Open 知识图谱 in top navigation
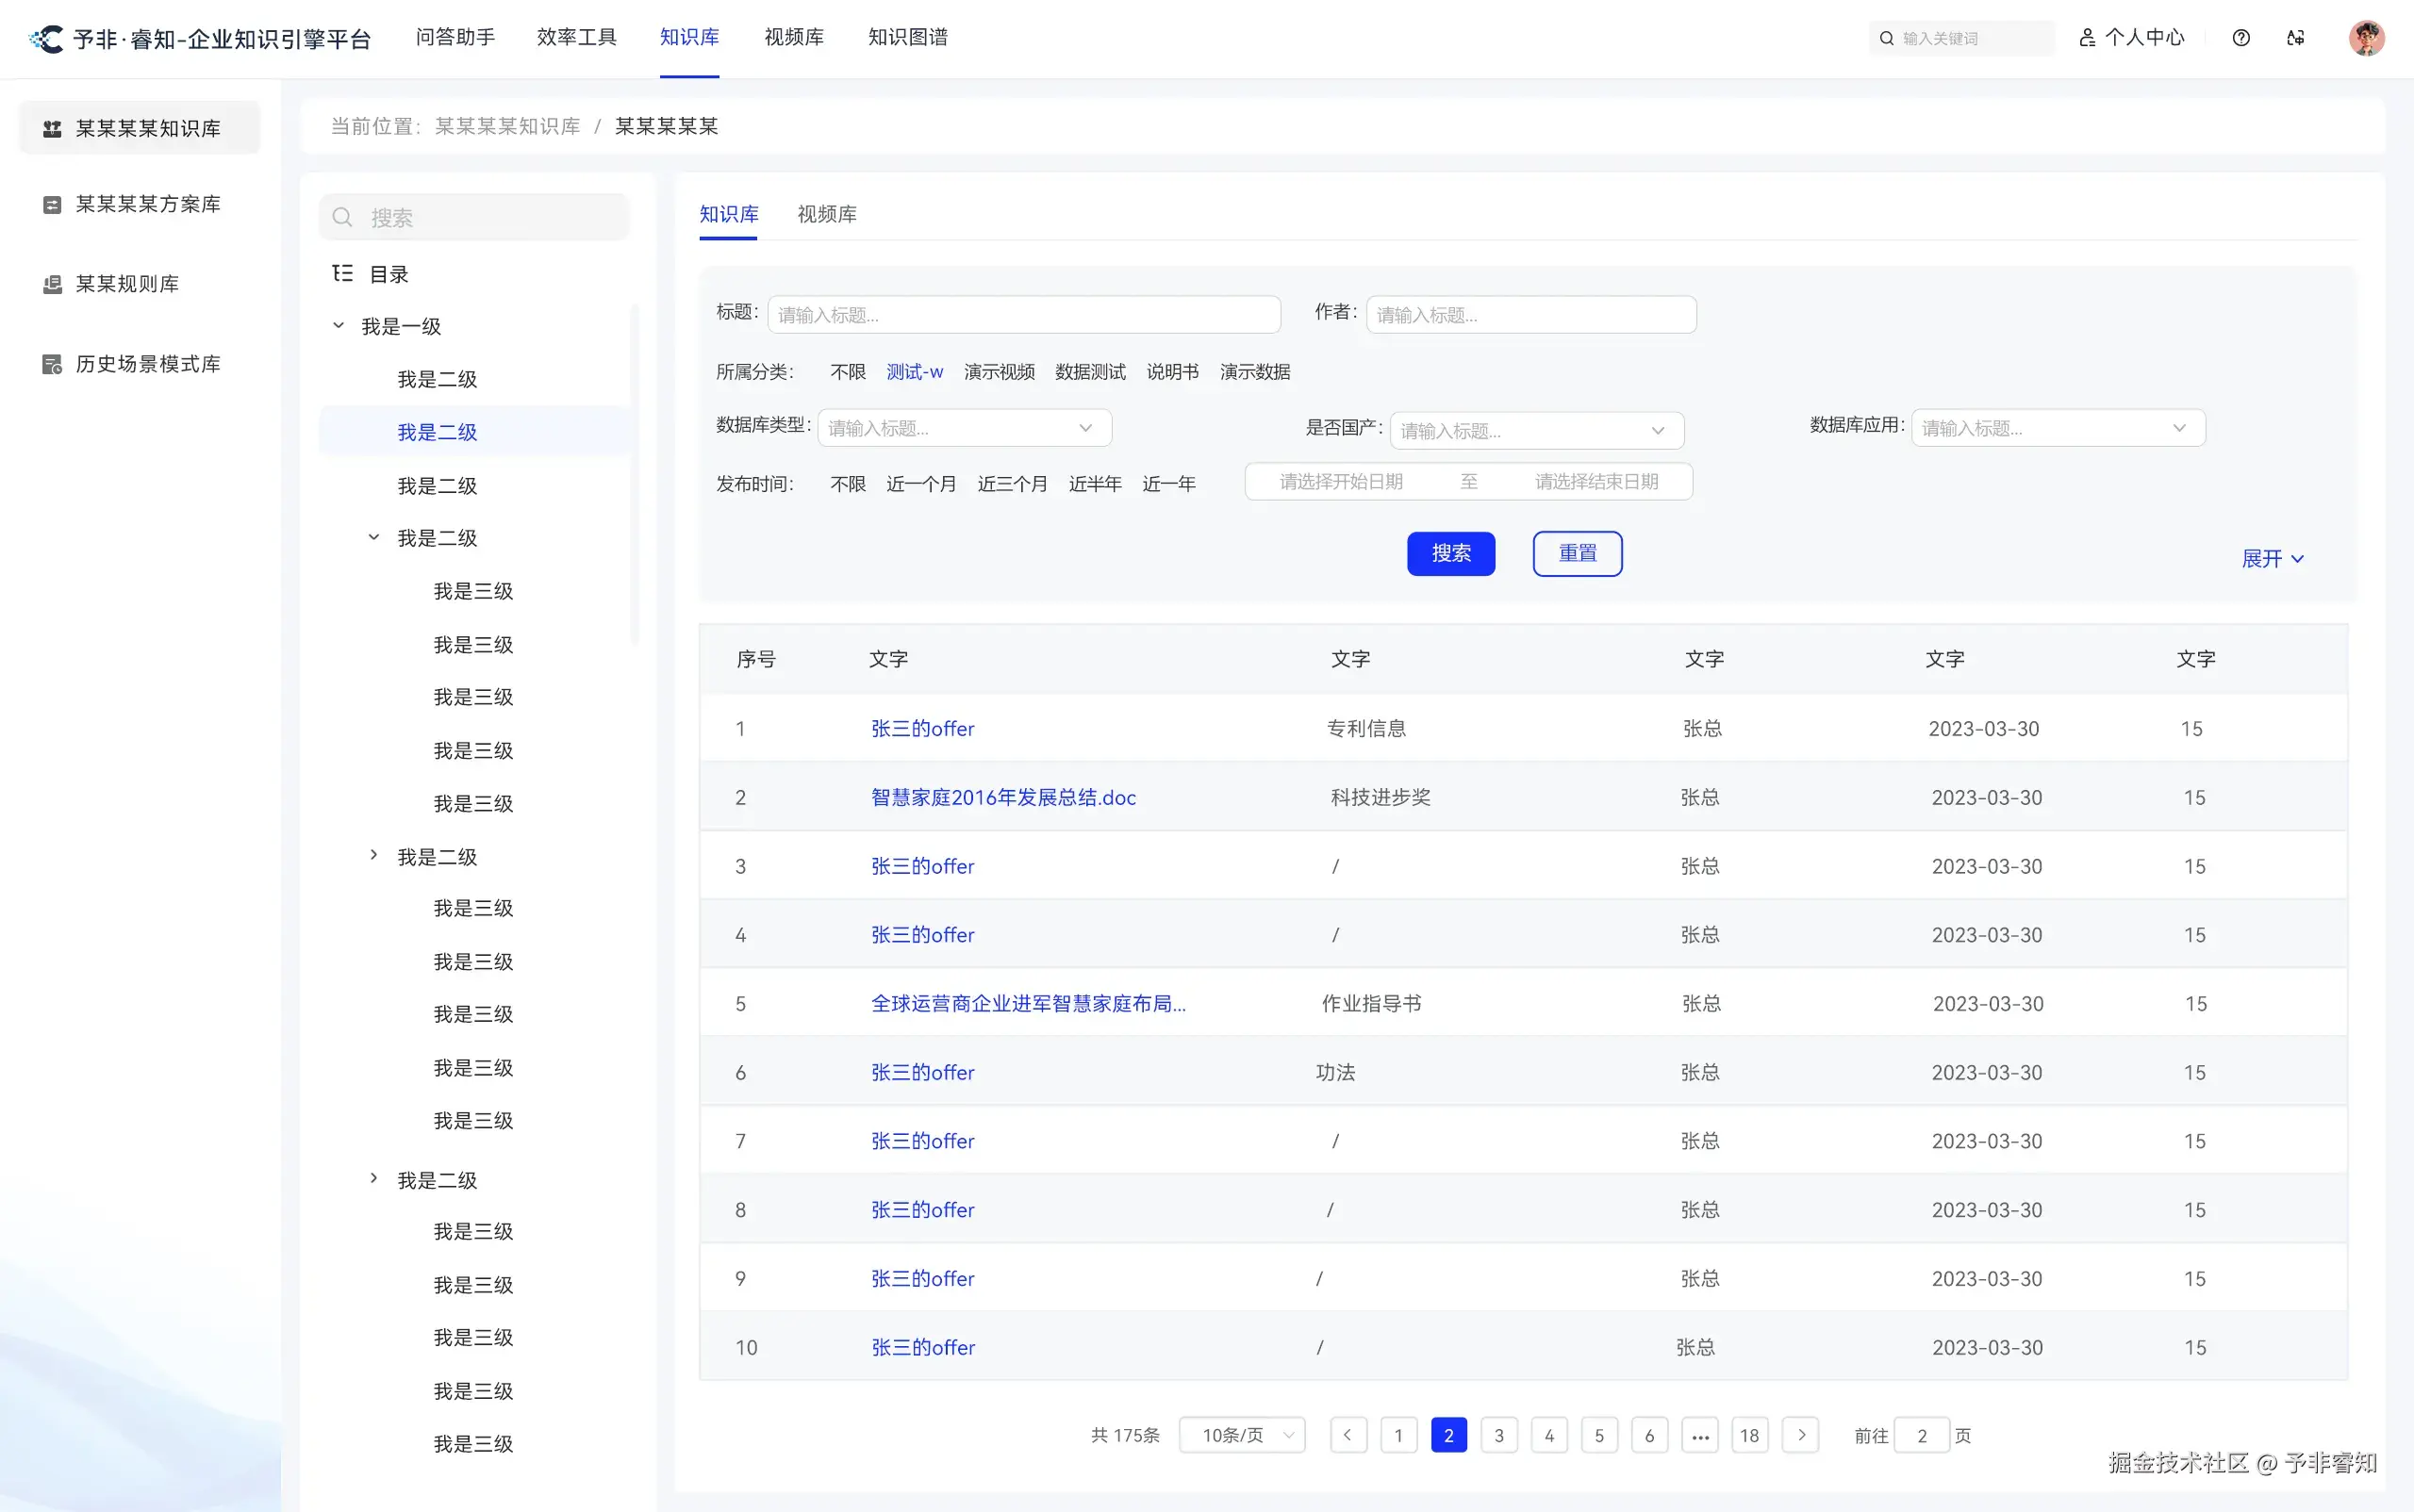The image size is (2414, 1512). (x=907, y=38)
